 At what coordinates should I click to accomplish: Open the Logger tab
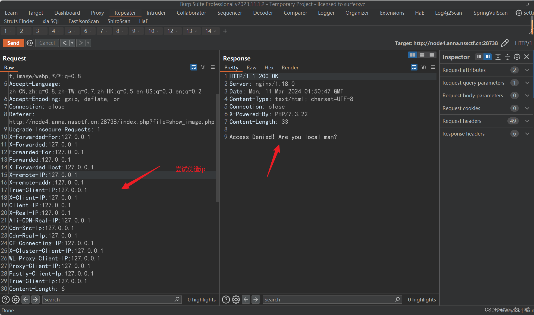click(x=326, y=13)
